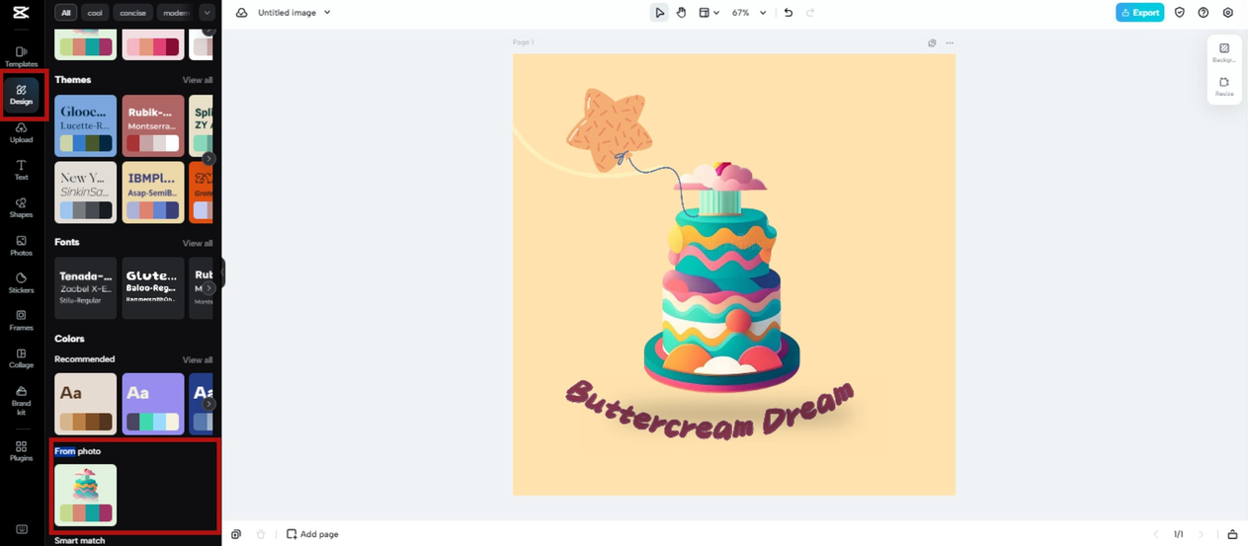Image resolution: width=1249 pixels, height=546 pixels.
Task: Apply the Rubik Montserrat theme card
Action: [x=153, y=125]
